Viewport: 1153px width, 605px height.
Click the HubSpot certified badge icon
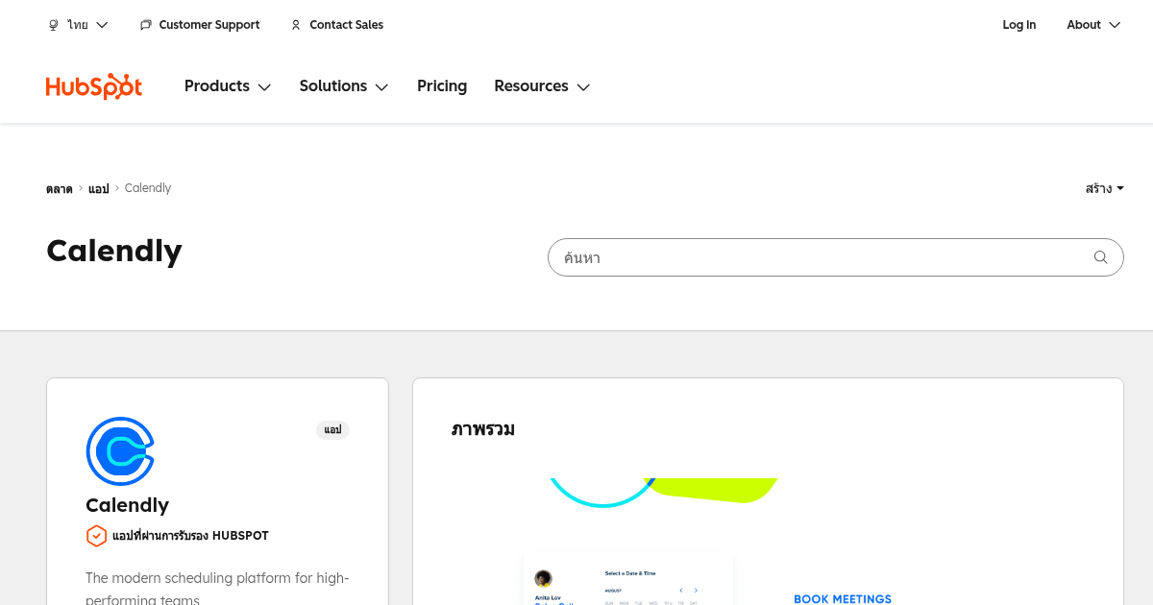click(x=96, y=536)
